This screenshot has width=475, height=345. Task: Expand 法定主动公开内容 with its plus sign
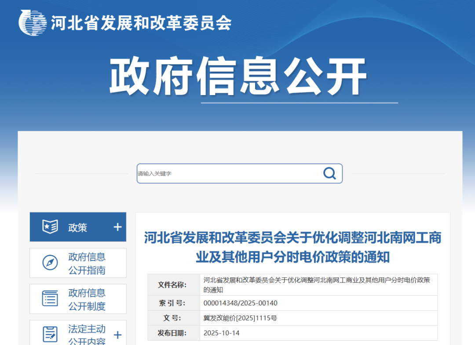point(117,335)
